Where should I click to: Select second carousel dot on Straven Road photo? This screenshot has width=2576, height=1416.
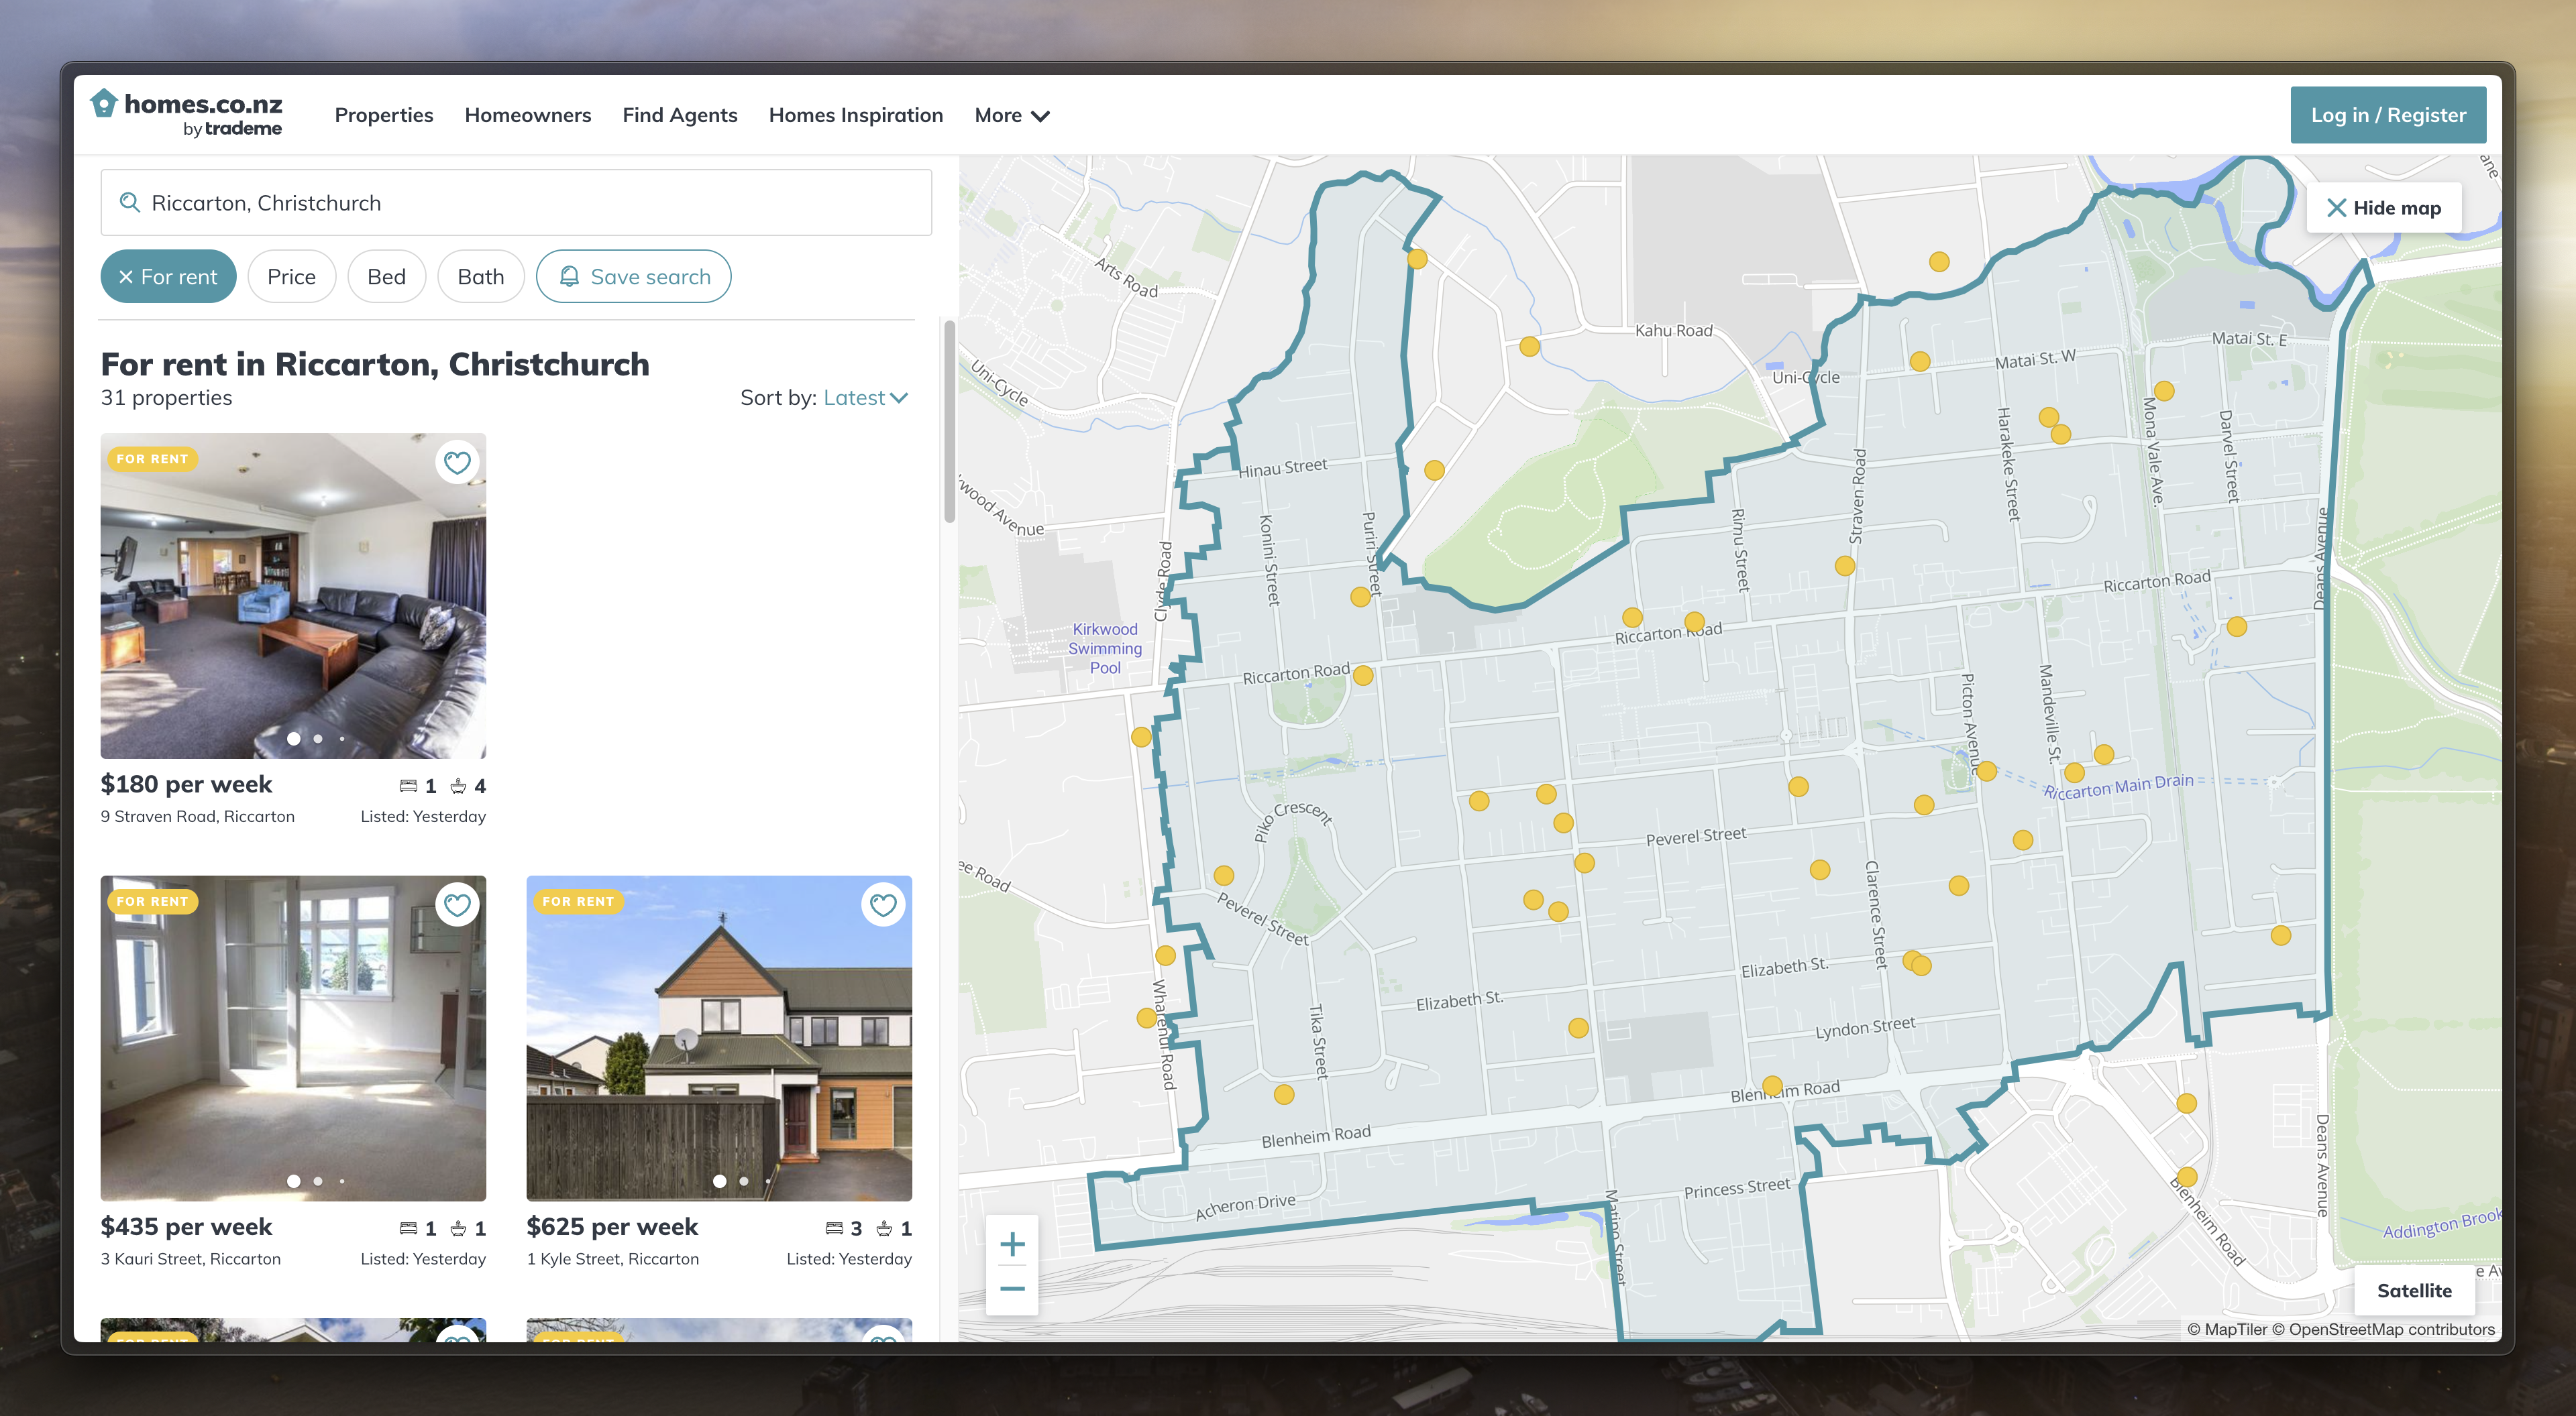[x=318, y=738]
